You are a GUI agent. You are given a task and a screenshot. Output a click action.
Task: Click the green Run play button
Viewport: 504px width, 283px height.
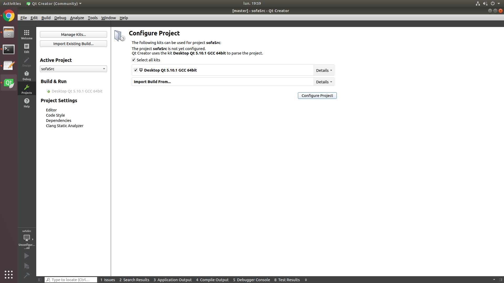tap(27, 255)
